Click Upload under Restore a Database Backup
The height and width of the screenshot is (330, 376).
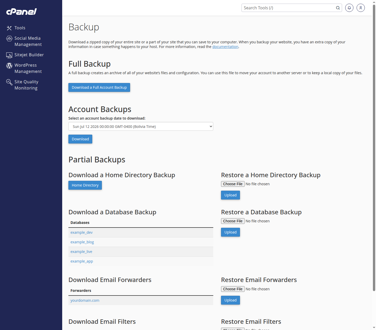[230, 232]
